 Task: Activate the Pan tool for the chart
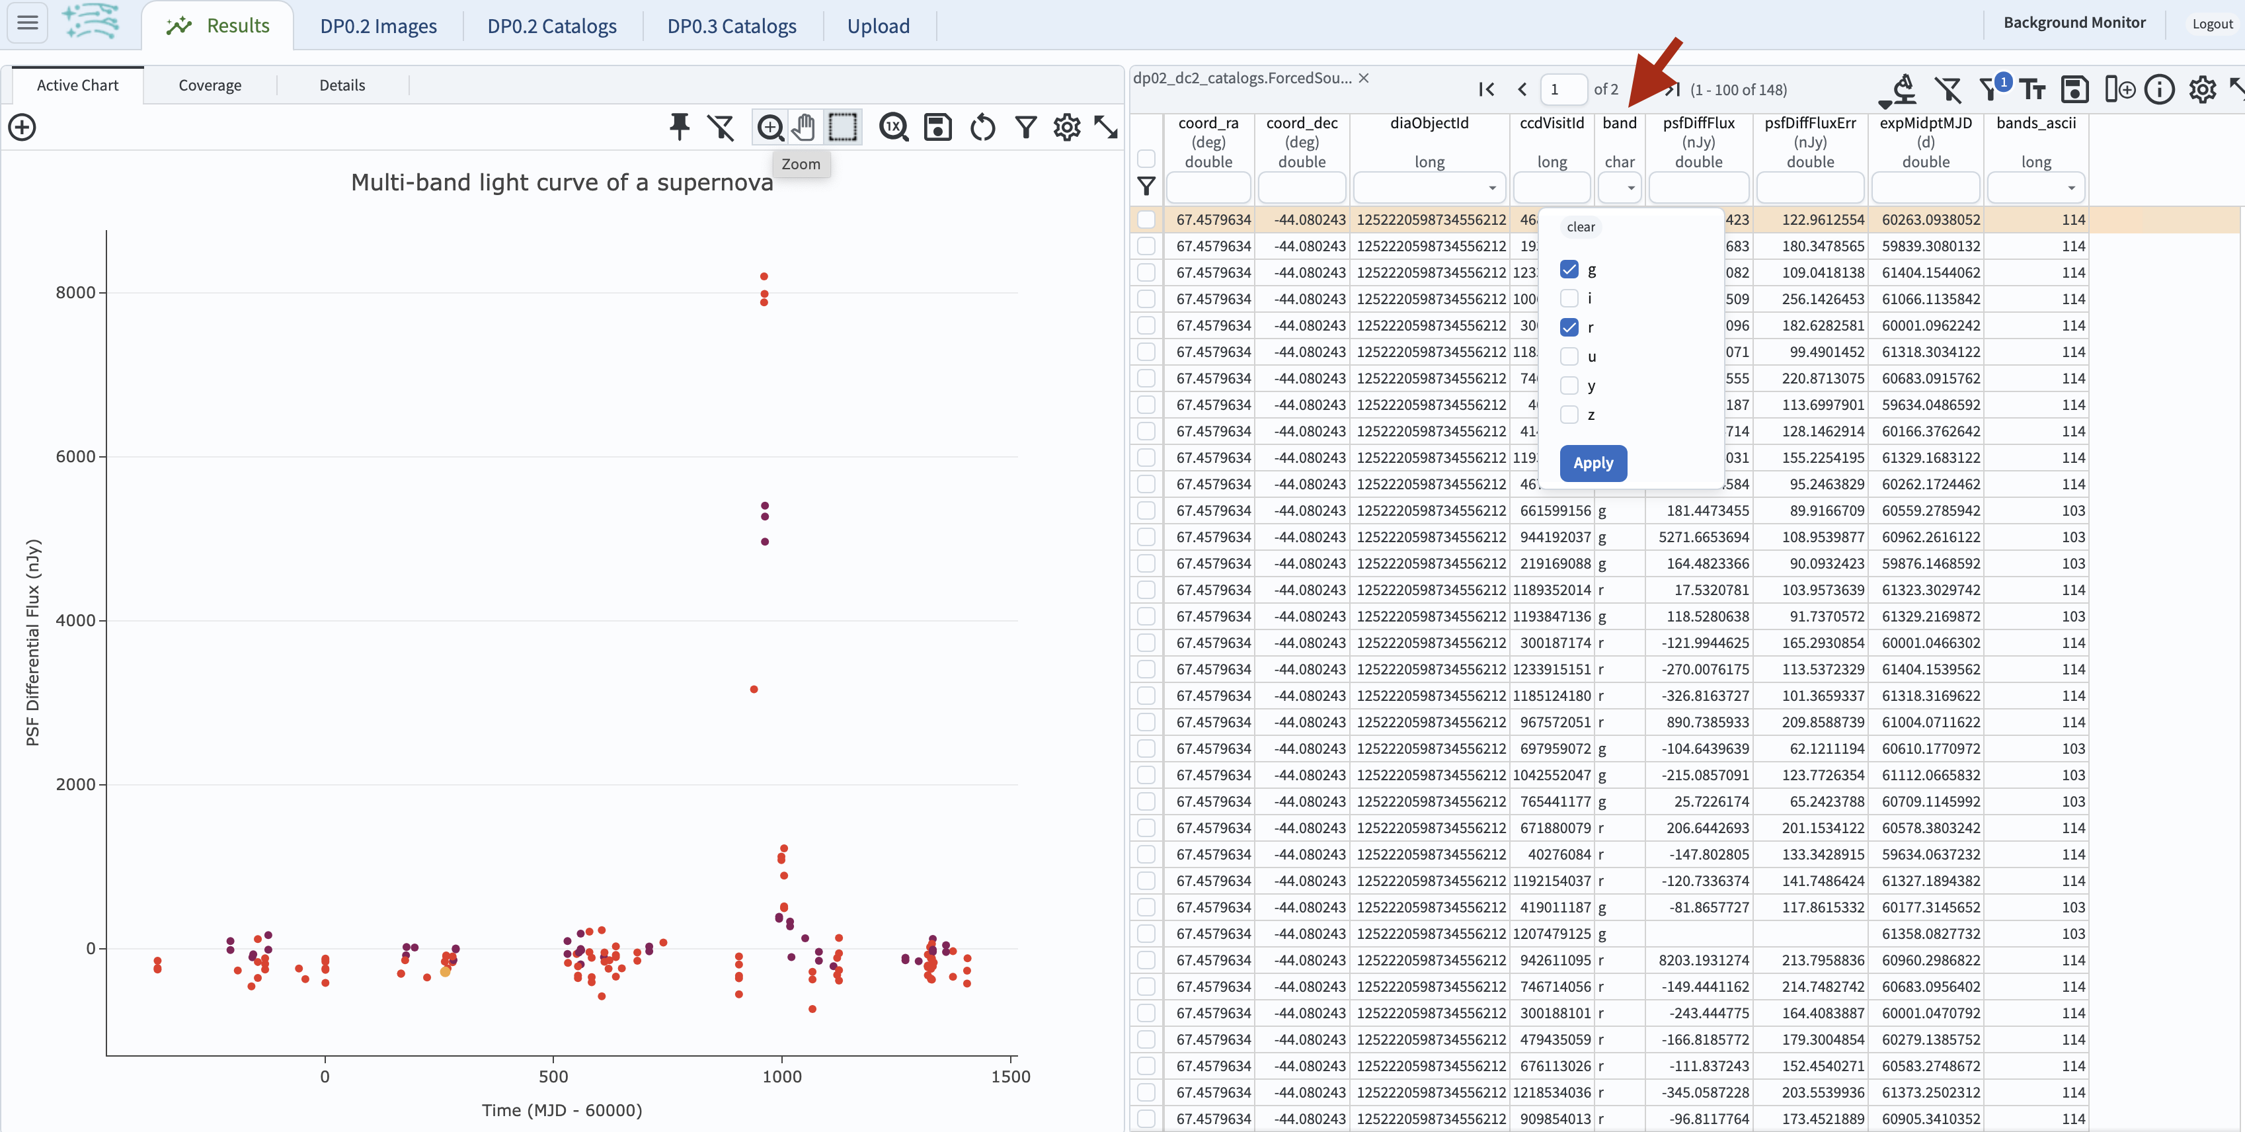[803, 127]
